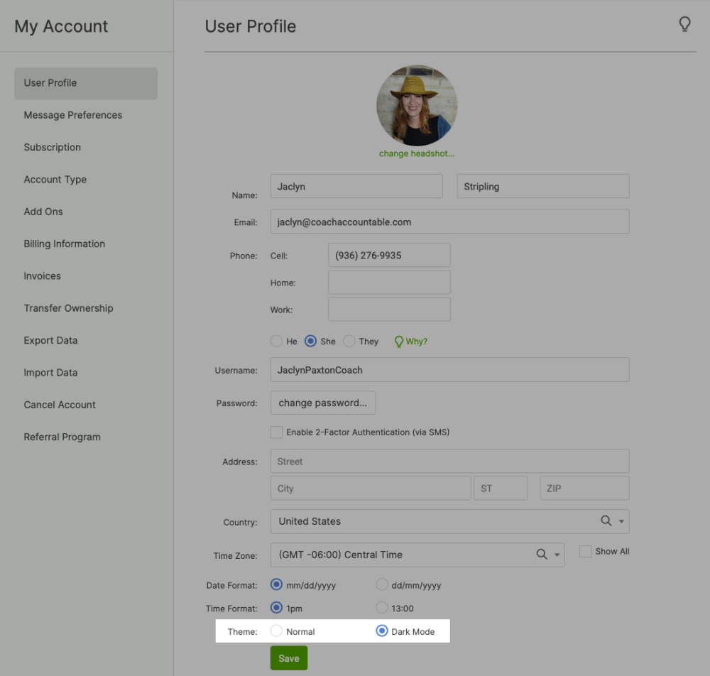Select the dd/mm/yyyy date format
The width and height of the screenshot is (710, 676).
click(382, 585)
